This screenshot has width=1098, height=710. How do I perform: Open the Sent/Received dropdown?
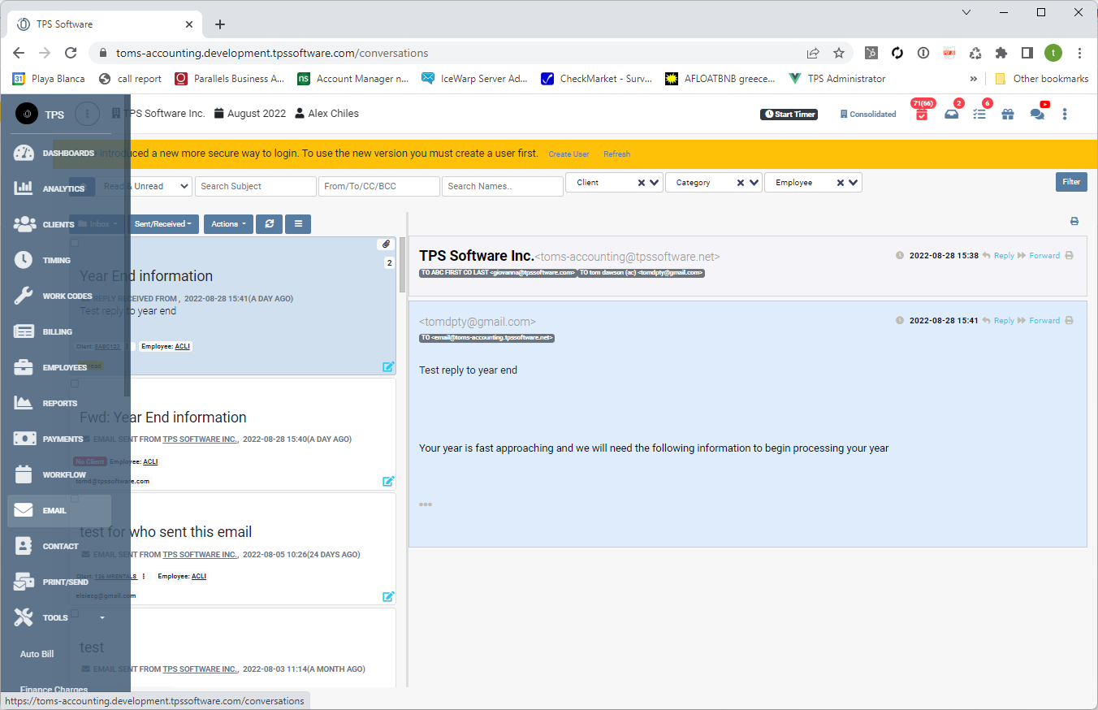(x=163, y=224)
